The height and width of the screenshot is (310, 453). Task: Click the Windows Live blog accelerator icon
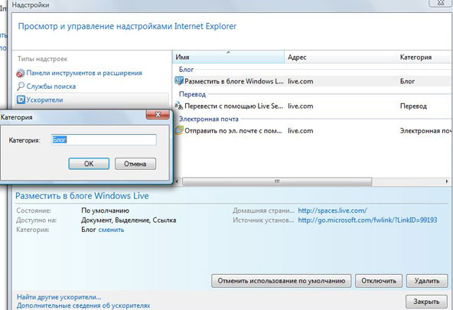click(x=179, y=81)
